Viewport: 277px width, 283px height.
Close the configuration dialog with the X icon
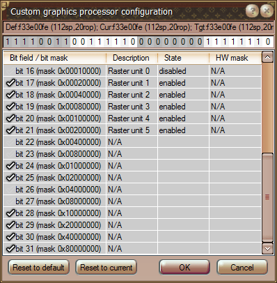[x=267, y=10]
